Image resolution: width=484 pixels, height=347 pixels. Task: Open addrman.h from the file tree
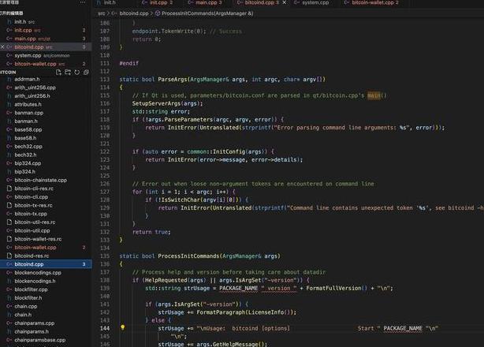(x=46, y=79)
